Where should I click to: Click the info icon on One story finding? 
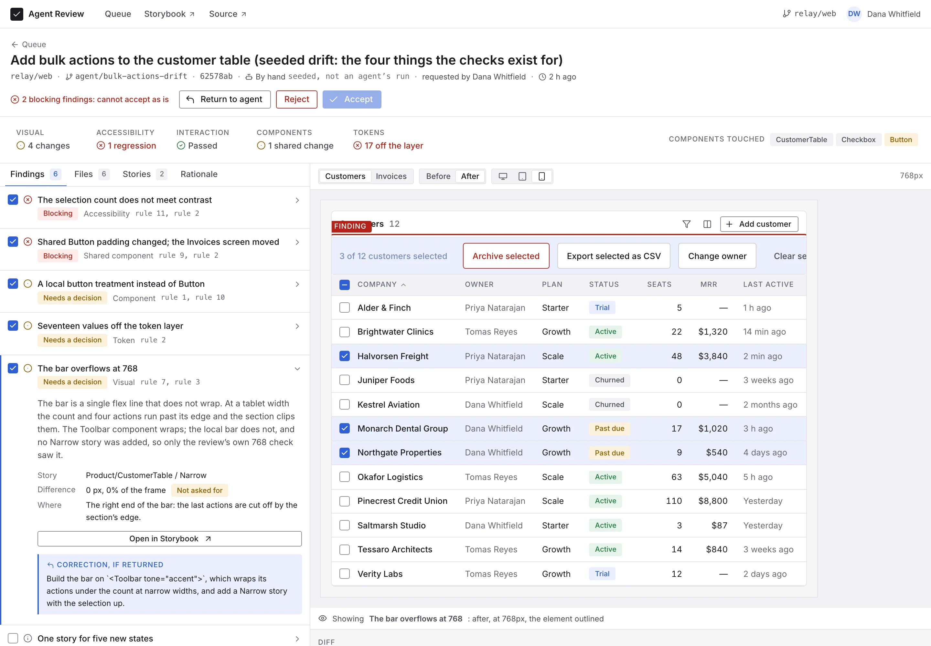pyautogui.click(x=28, y=638)
